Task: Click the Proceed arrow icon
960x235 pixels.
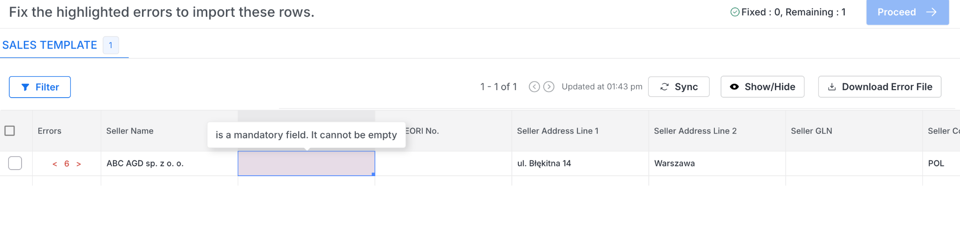Action: (x=931, y=12)
